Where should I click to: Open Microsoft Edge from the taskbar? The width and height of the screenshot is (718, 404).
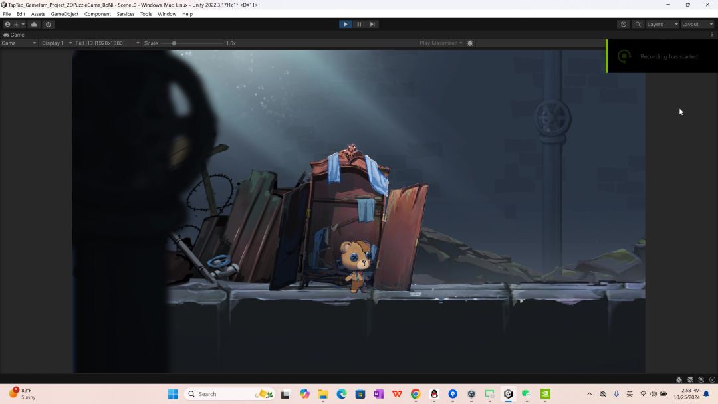click(342, 394)
